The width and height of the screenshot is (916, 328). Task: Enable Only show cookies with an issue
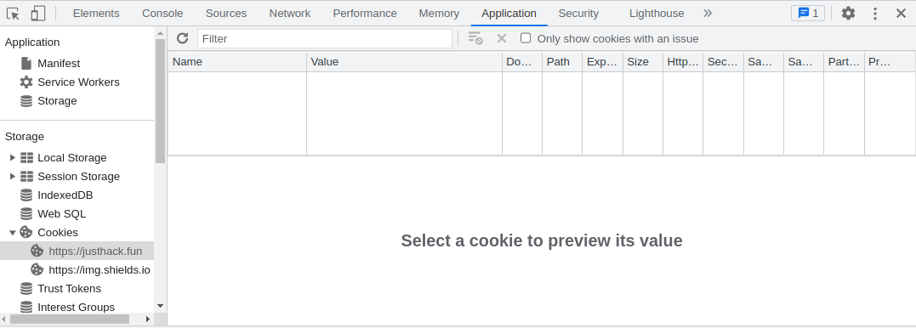pyautogui.click(x=526, y=38)
